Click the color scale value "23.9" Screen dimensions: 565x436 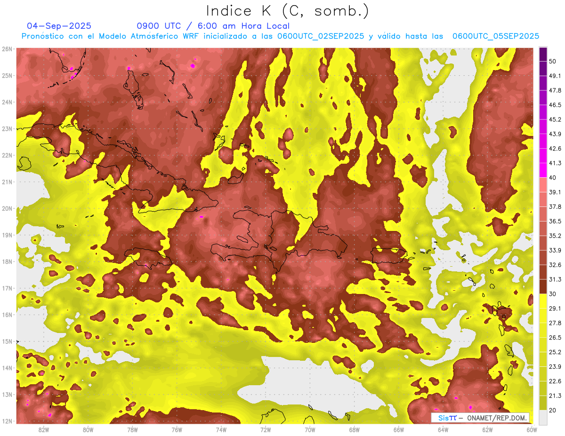(x=555, y=366)
